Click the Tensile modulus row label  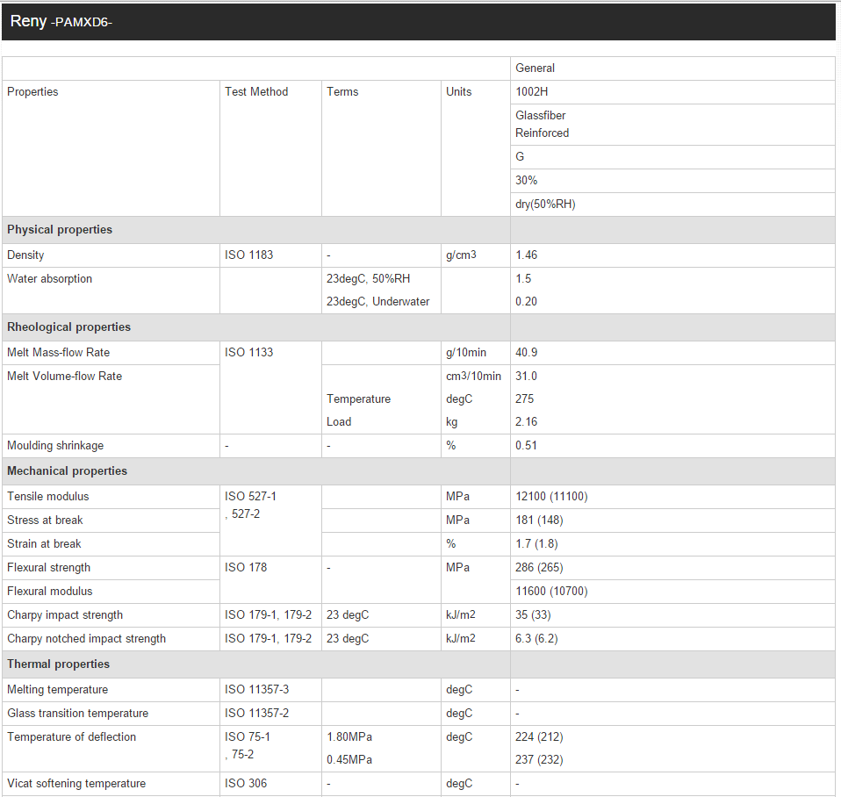(x=47, y=497)
